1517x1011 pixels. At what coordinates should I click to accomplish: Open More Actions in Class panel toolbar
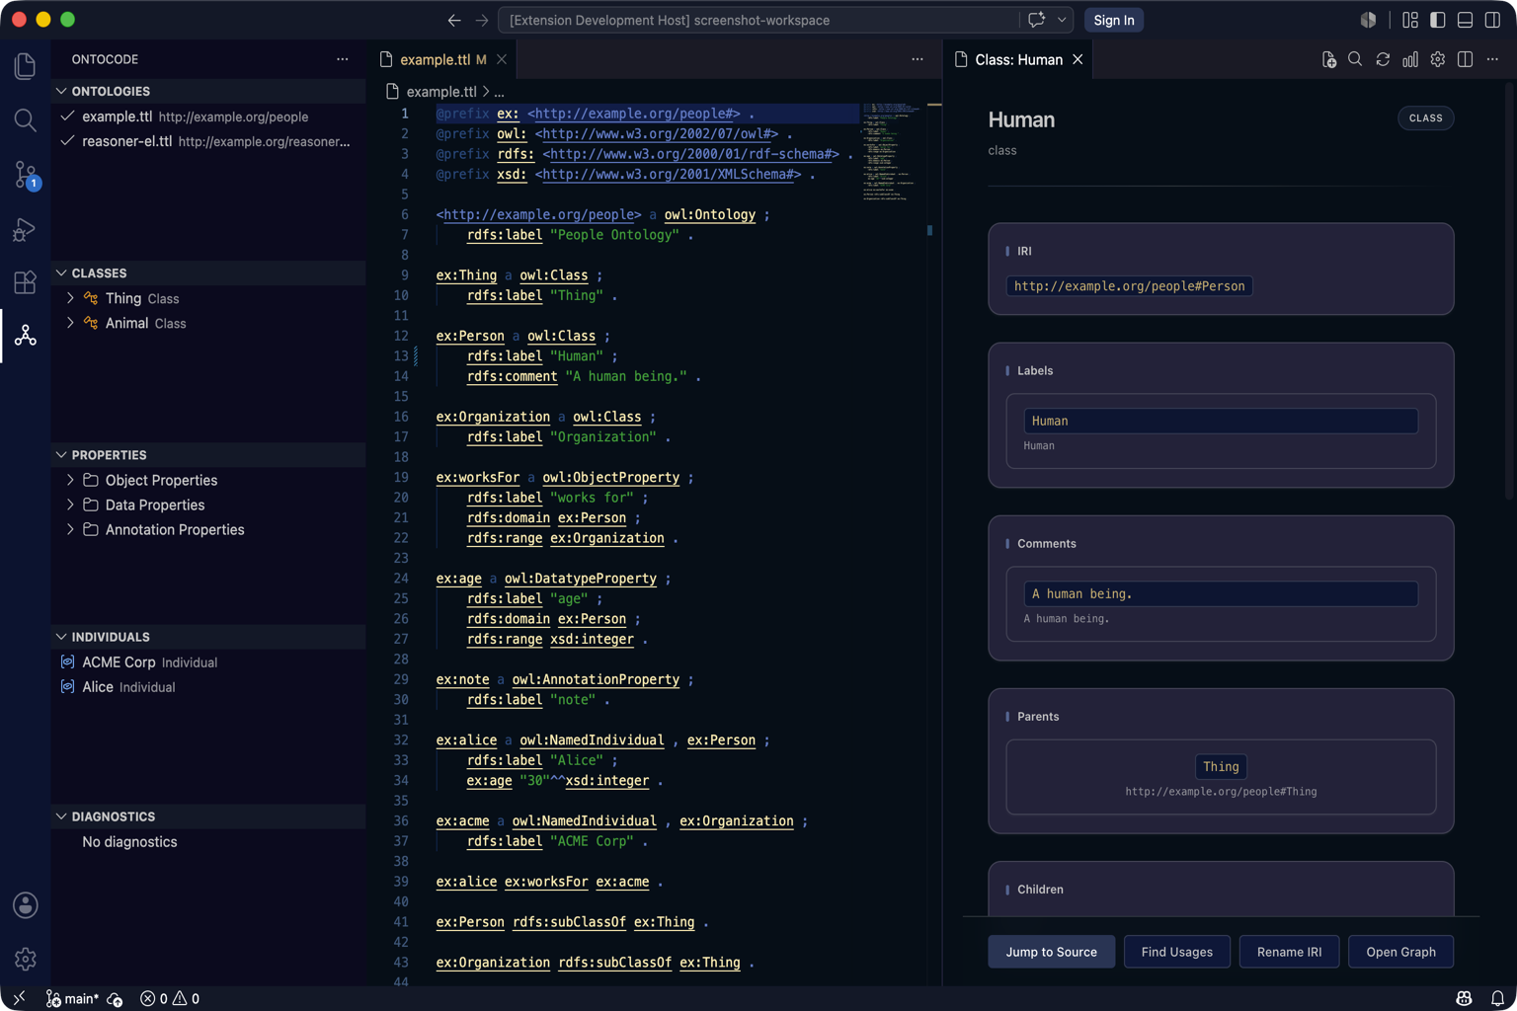click(1493, 60)
